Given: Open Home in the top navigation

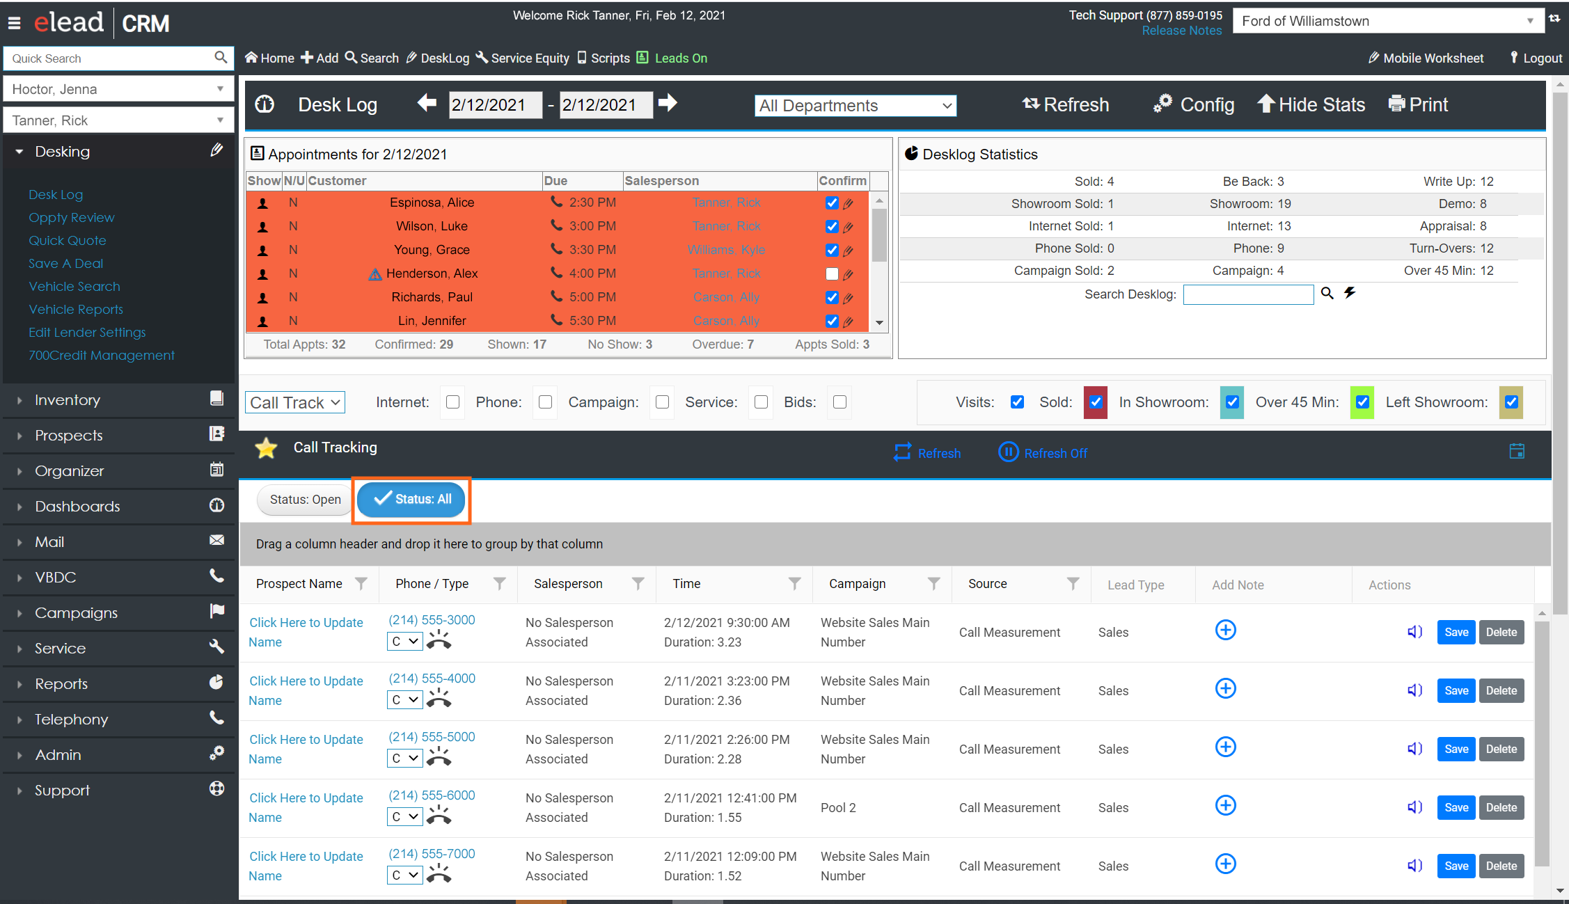Looking at the screenshot, I should click(269, 58).
